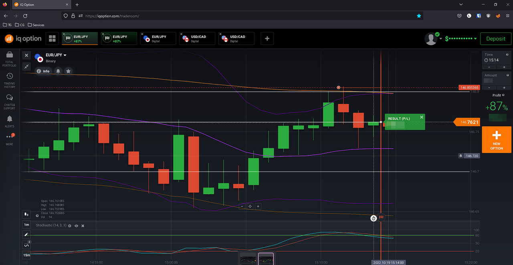Open the CG bookmarks folder

pos(20,25)
